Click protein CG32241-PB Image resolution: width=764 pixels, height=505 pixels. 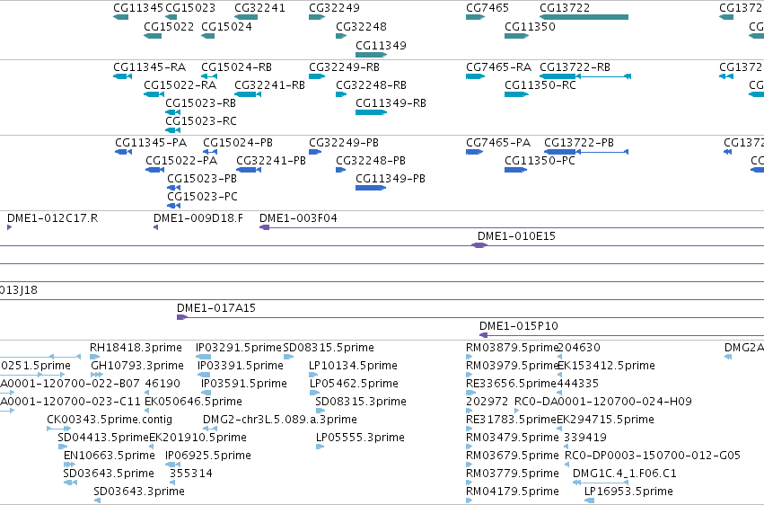click(271, 161)
